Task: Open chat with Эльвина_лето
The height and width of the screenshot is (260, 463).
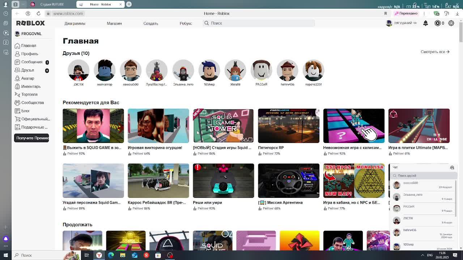Action: (422, 197)
